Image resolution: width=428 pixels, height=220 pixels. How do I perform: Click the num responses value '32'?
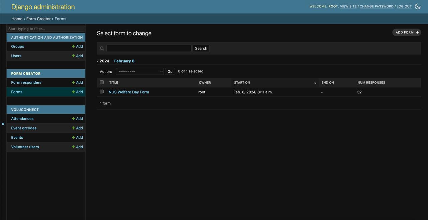(x=359, y=92)
